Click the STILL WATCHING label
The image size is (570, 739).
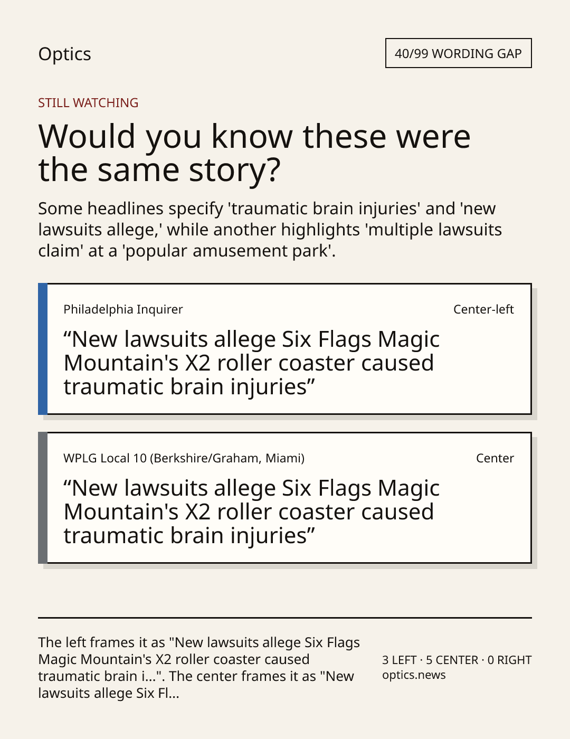click(x=88, y=102)
